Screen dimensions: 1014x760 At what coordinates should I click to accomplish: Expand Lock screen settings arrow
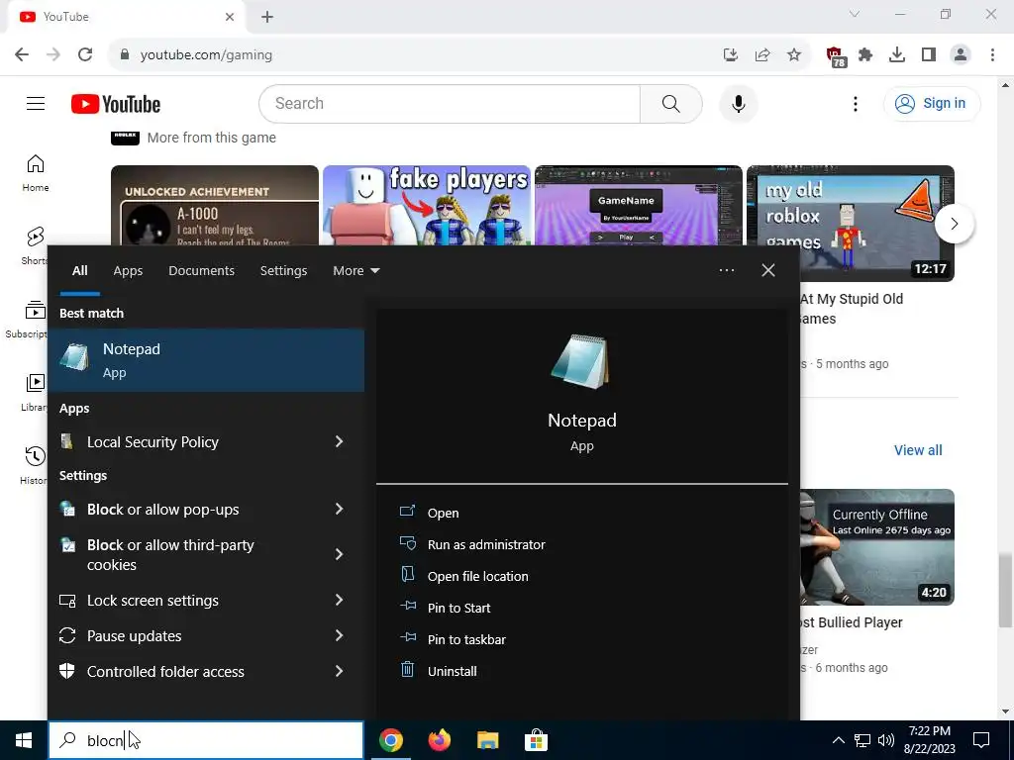tap(339, 600)
